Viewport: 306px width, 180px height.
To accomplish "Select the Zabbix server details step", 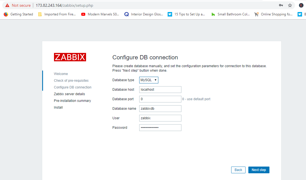I will [69, 94].
